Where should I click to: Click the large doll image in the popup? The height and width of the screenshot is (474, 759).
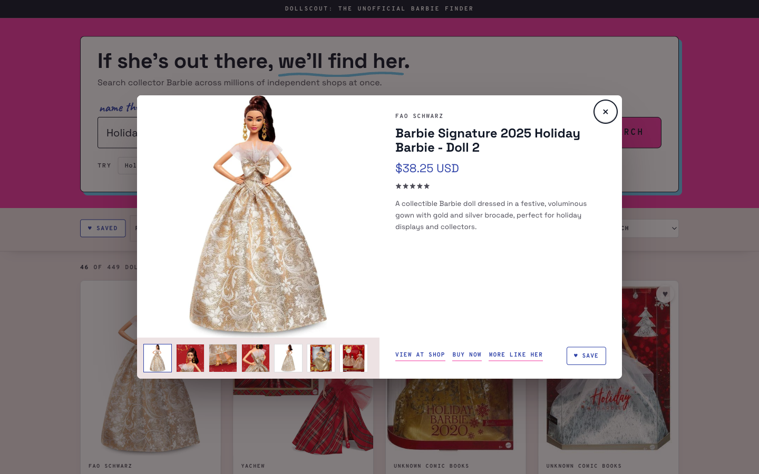pos(258,216)
